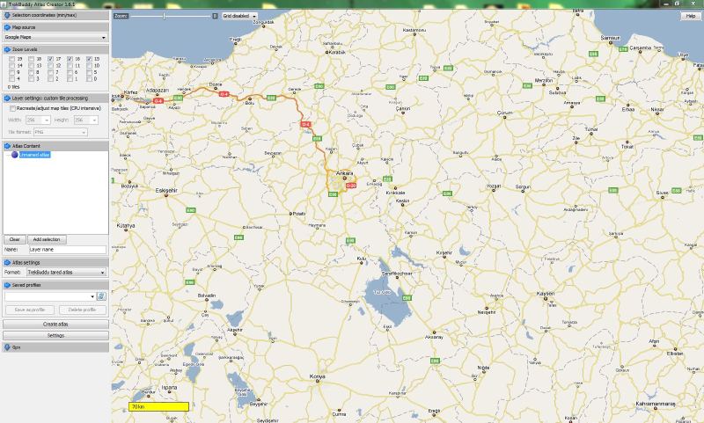Click the Konya city label on map
704x423 pixels.
click(317, 376)
